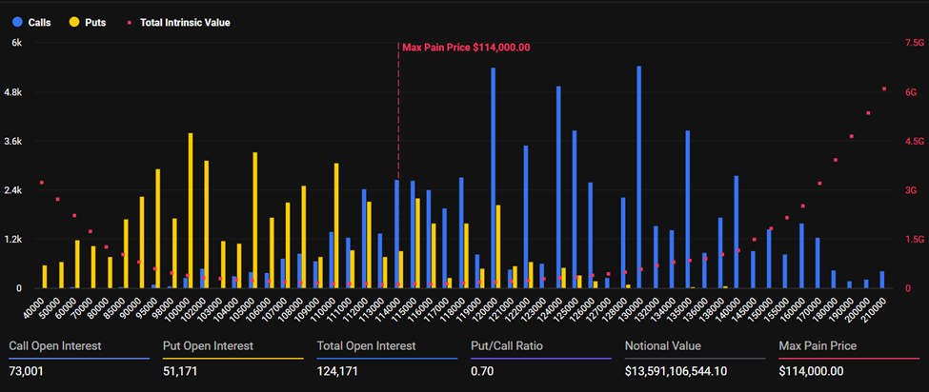Image resolution: width=929 pixels, height=392 pixels.
Task: Click the tall blue call bar at 120000 strike
Action: pyautogui.click(x=493, y=178)
